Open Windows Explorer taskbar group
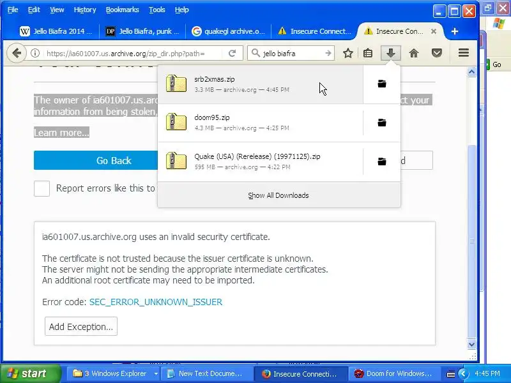This screenshot has height=383, width=511. pos(112,373)
